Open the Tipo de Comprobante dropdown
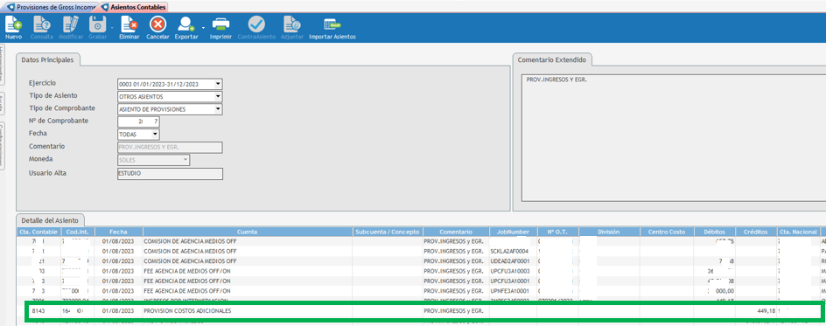The image size is (826, 326). click(218, 109)
